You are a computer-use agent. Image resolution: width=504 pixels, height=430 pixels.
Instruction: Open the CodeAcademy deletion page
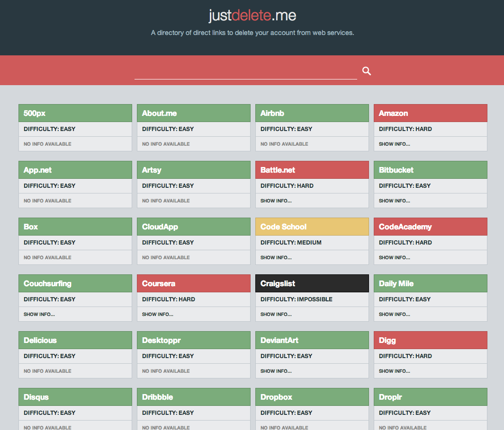[430, 227]
